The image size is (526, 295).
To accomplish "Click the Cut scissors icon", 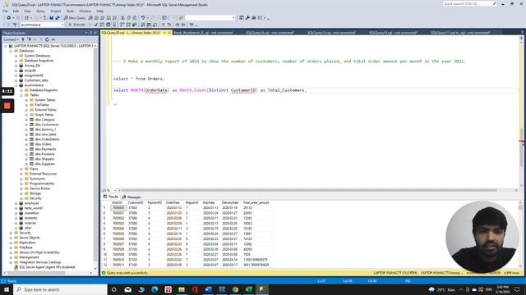I will [x=122, y=18].
